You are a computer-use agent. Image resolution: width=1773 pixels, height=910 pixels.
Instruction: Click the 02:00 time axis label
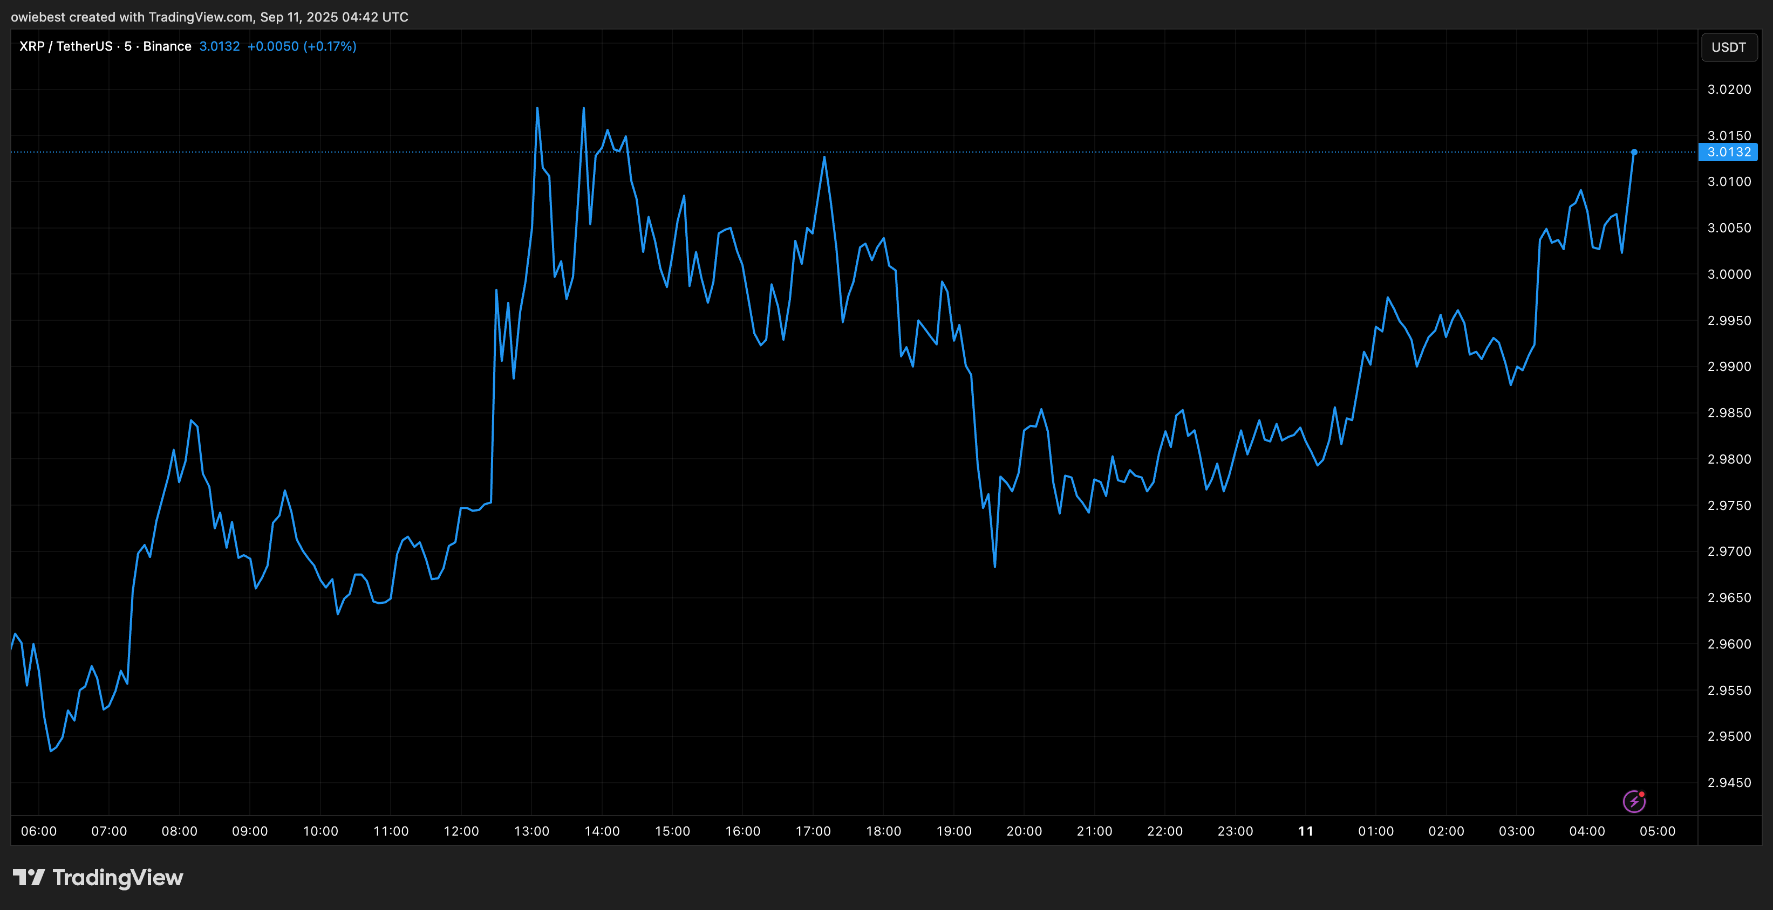[1446, 831]
